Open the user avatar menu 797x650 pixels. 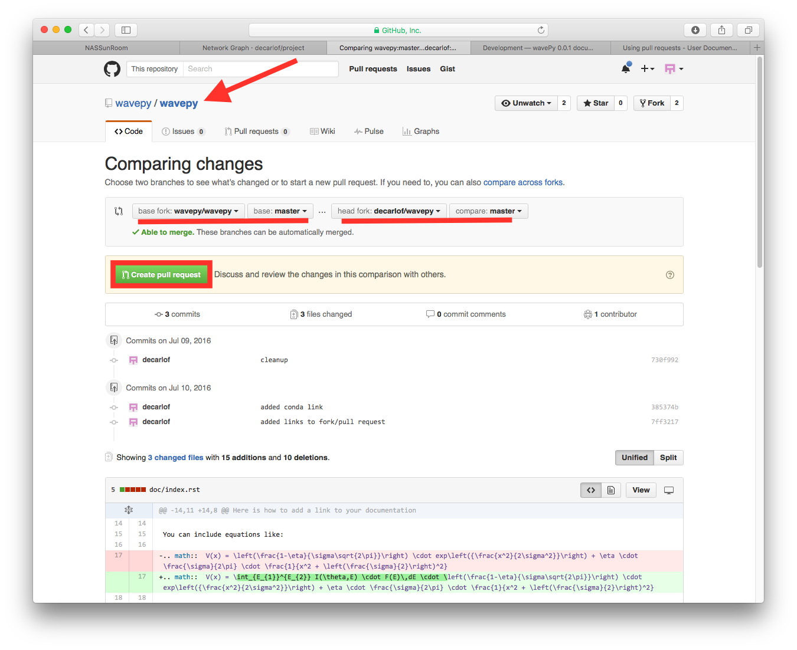674,69
